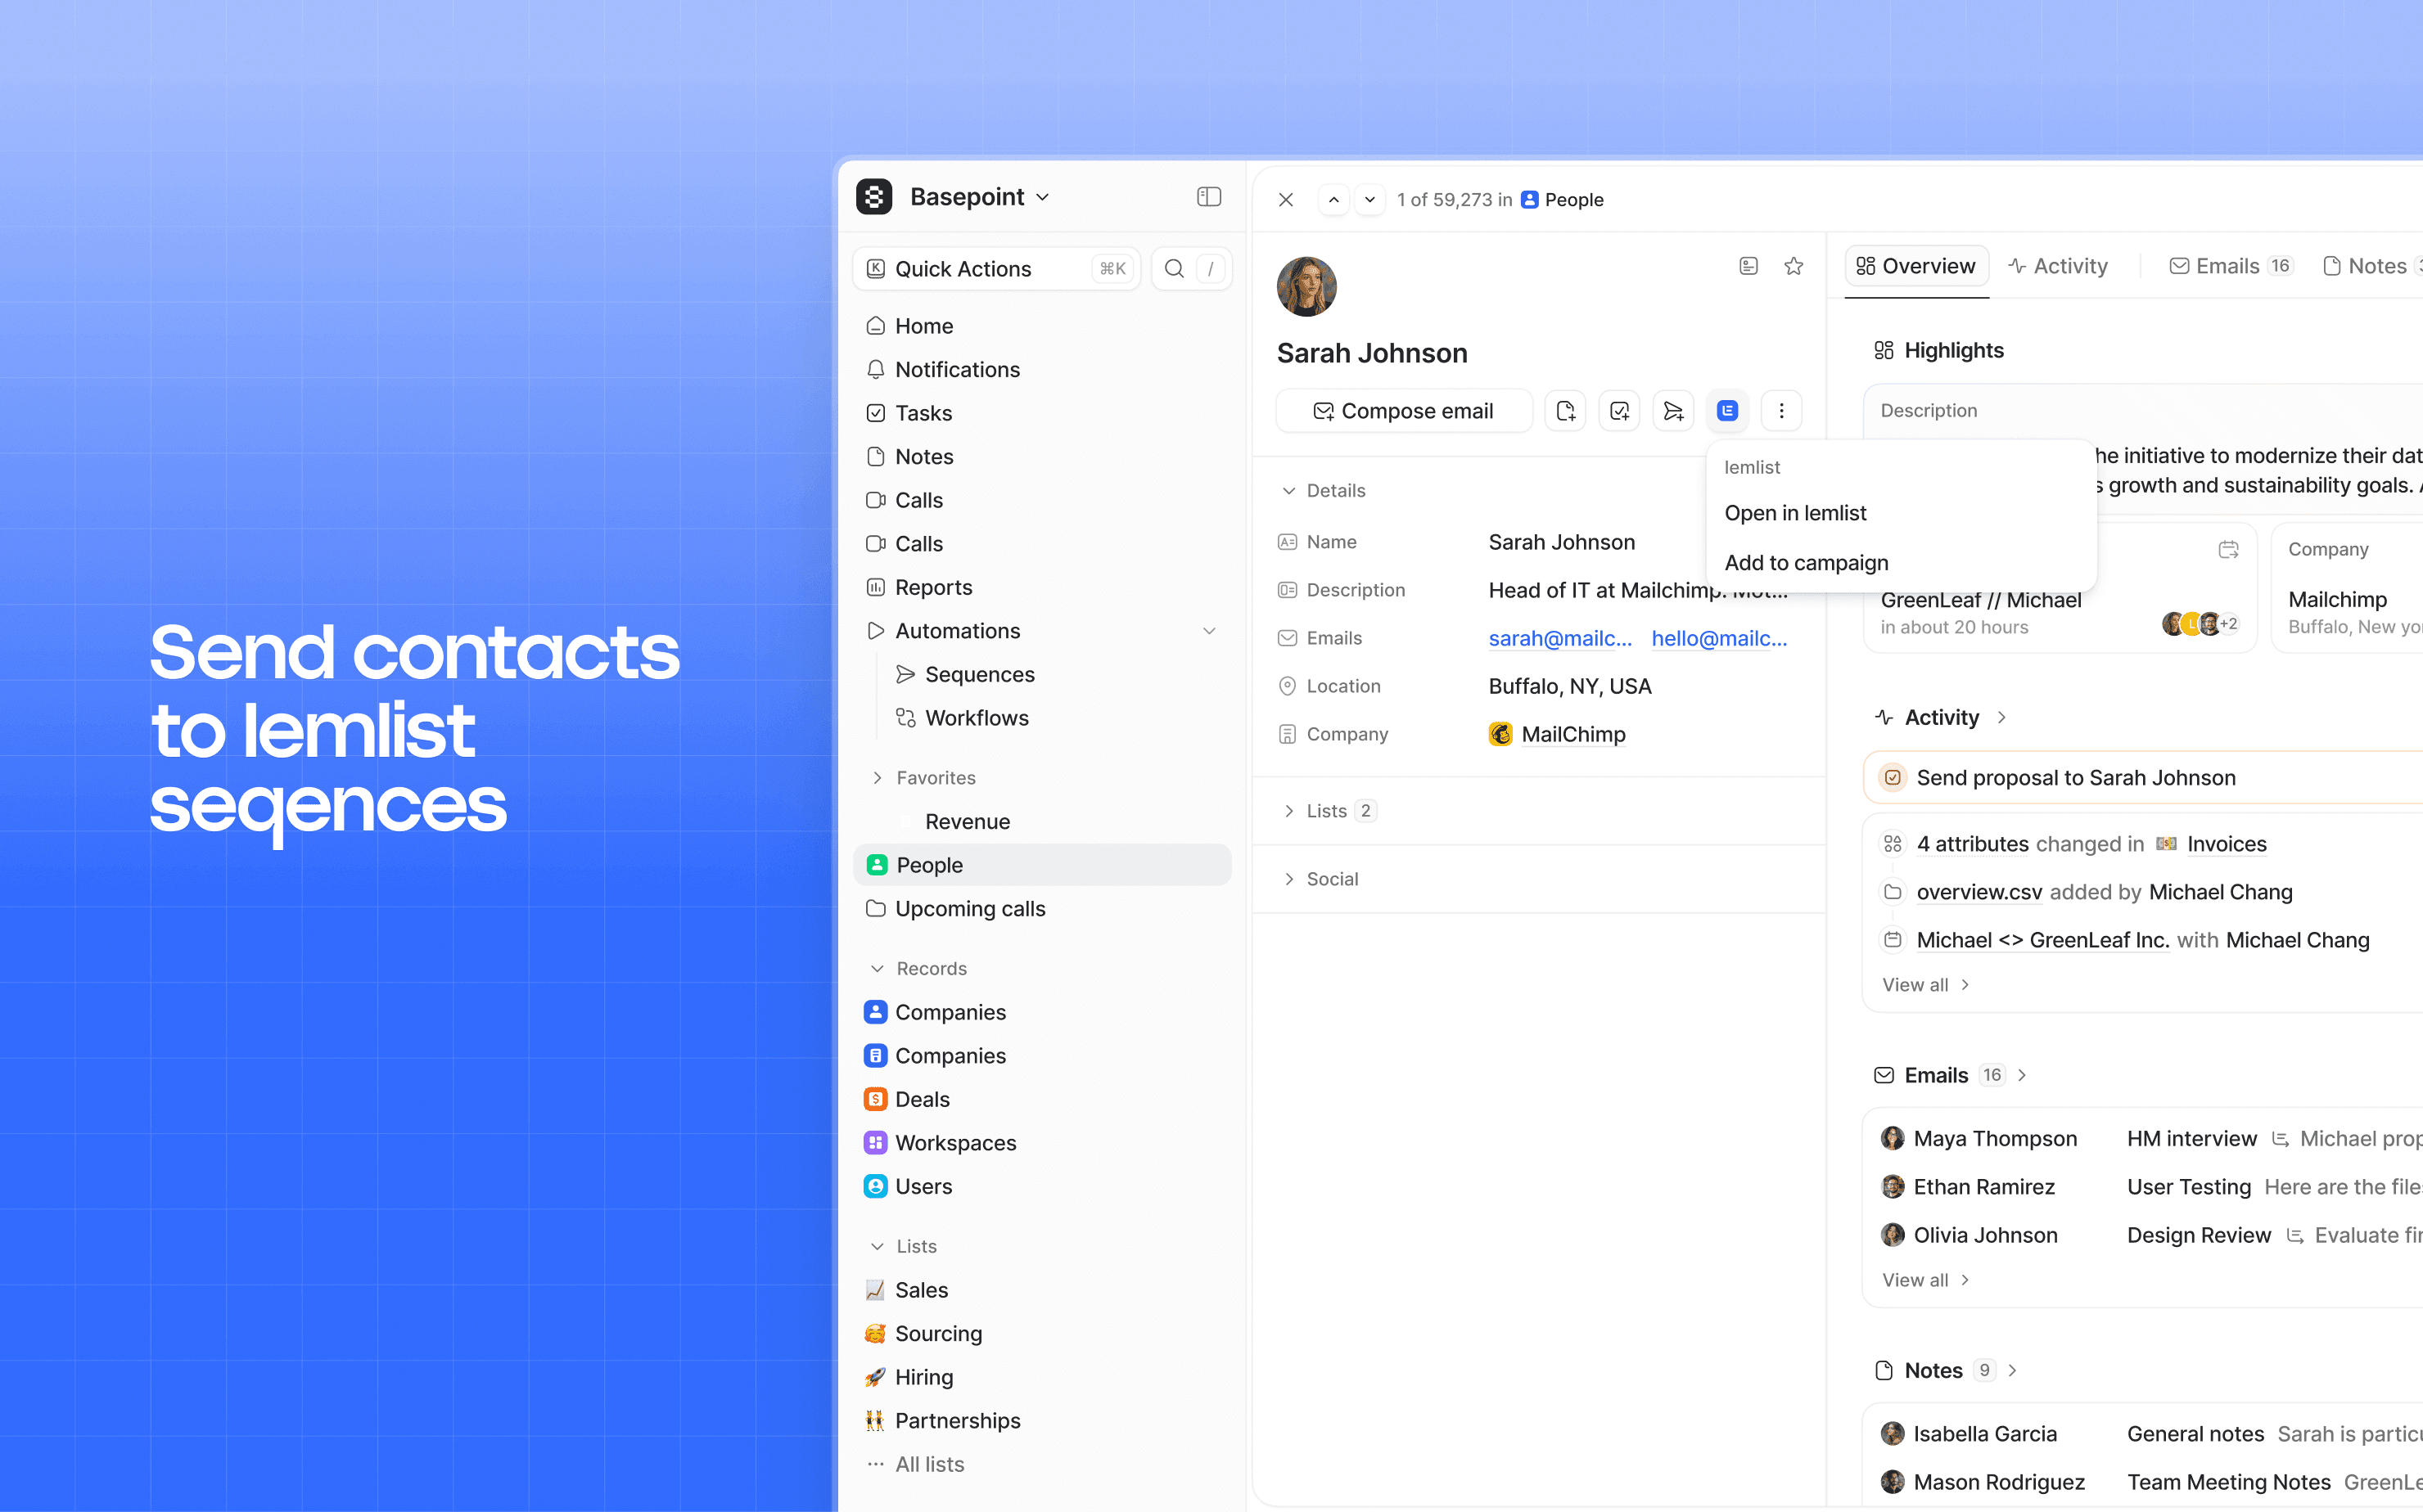Screen dimensions: 2423x1512
Task: Switch to the Overview tab
Action: click(x=1915, y=266)
